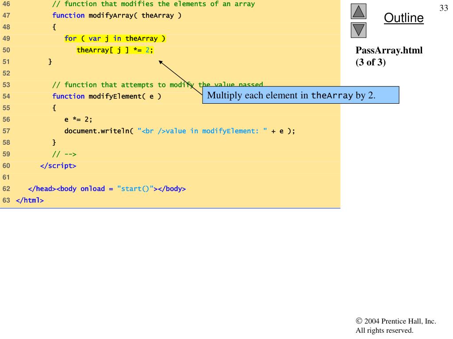453x339 pixels.
Task: Click the closing brace on line 51
Action: point(50,62)
